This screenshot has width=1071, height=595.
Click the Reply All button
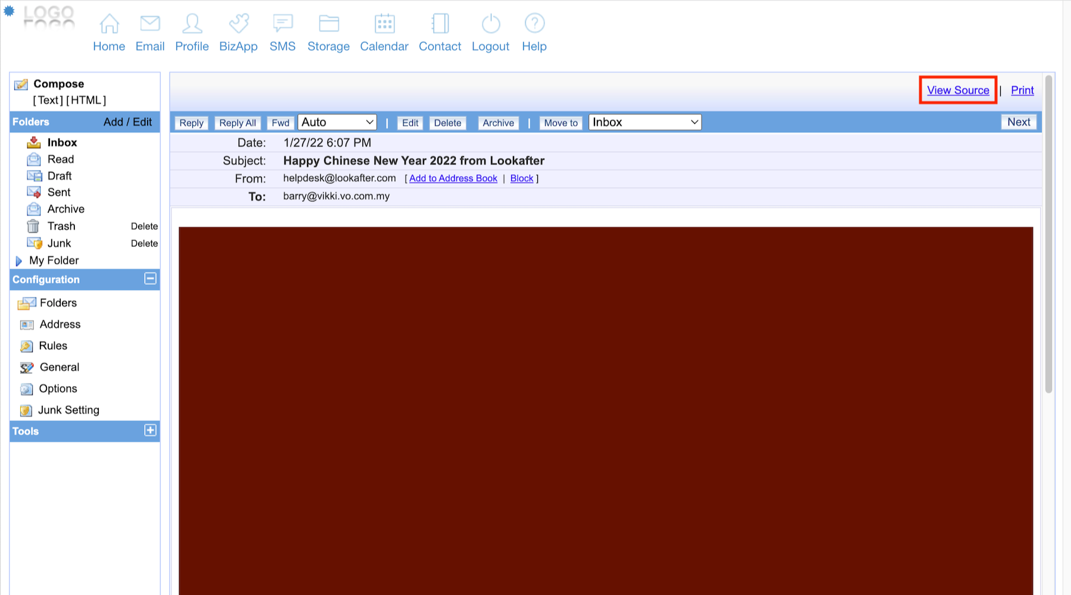237,123
